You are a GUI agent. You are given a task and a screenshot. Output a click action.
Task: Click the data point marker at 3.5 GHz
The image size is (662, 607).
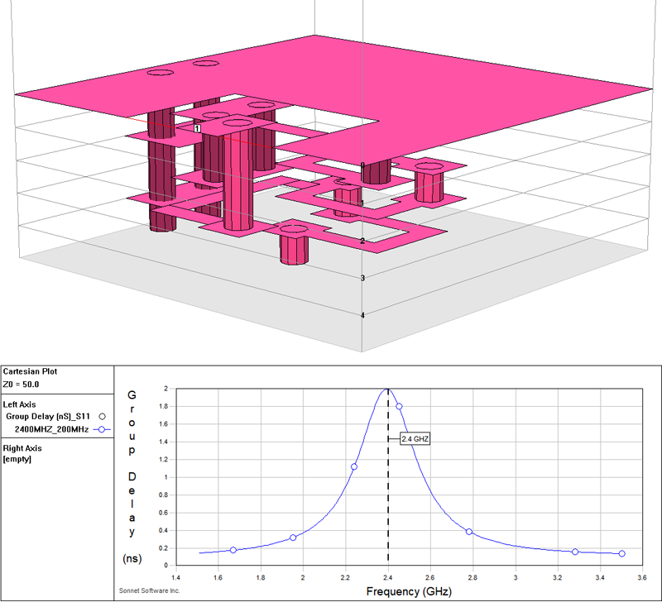[622, 553]
